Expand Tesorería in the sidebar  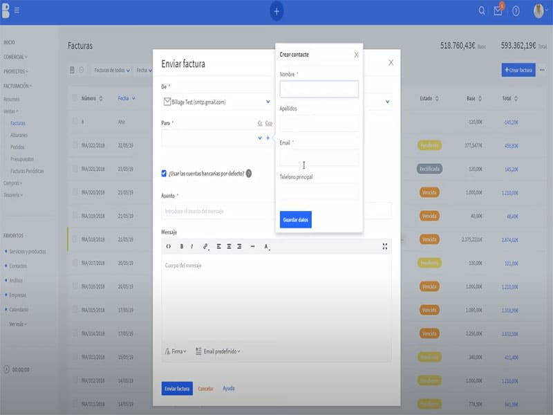[13, 195]
